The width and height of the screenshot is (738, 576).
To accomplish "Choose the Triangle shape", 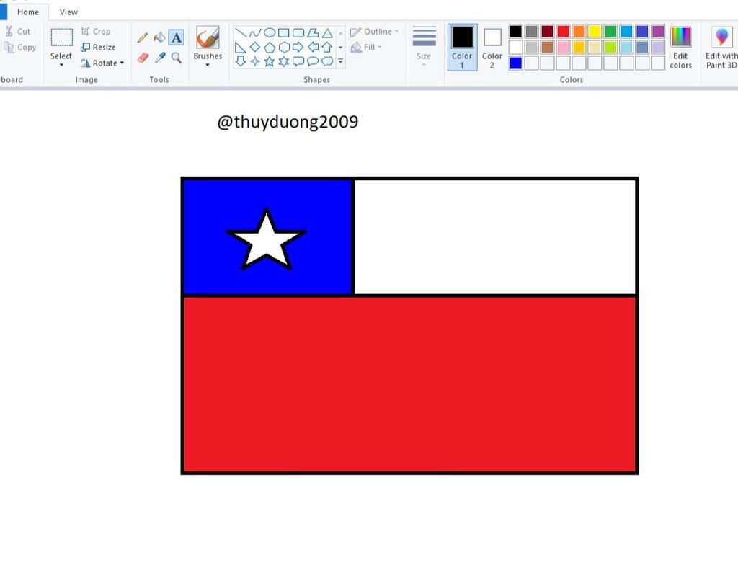I will [328, 32].
